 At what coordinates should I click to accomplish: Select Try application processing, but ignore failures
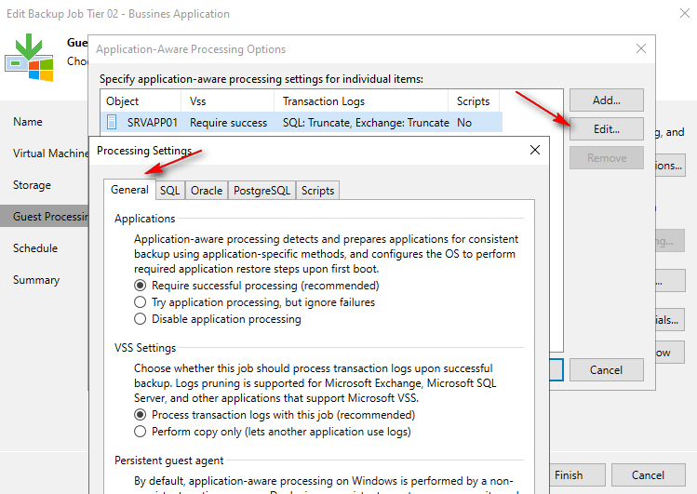[141, 302]
